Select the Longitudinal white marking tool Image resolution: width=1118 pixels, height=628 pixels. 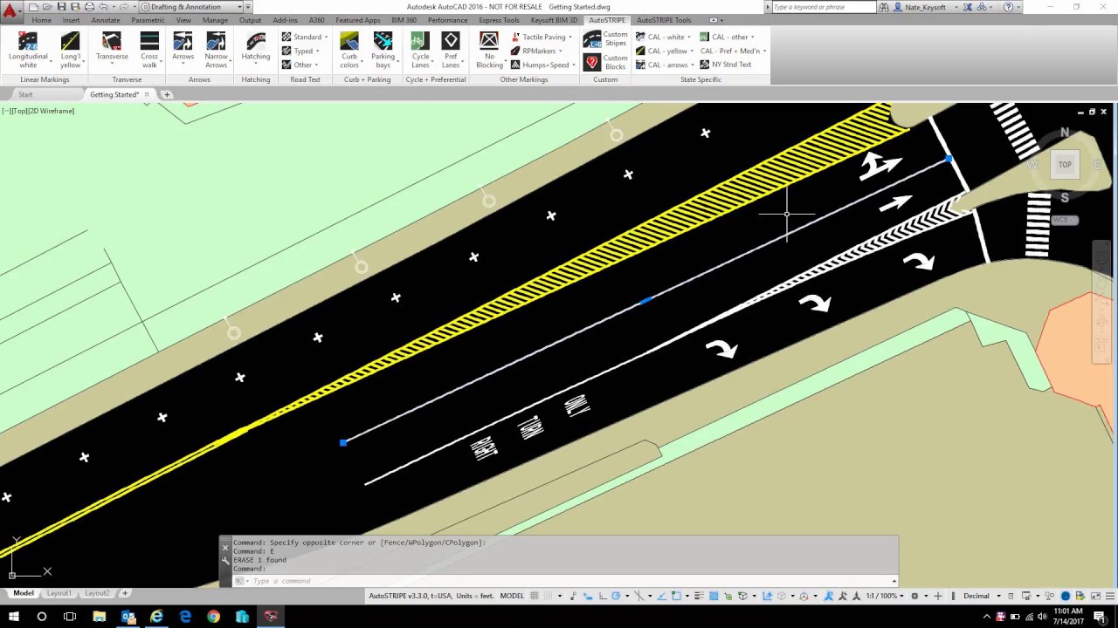(x=28, y=50)
